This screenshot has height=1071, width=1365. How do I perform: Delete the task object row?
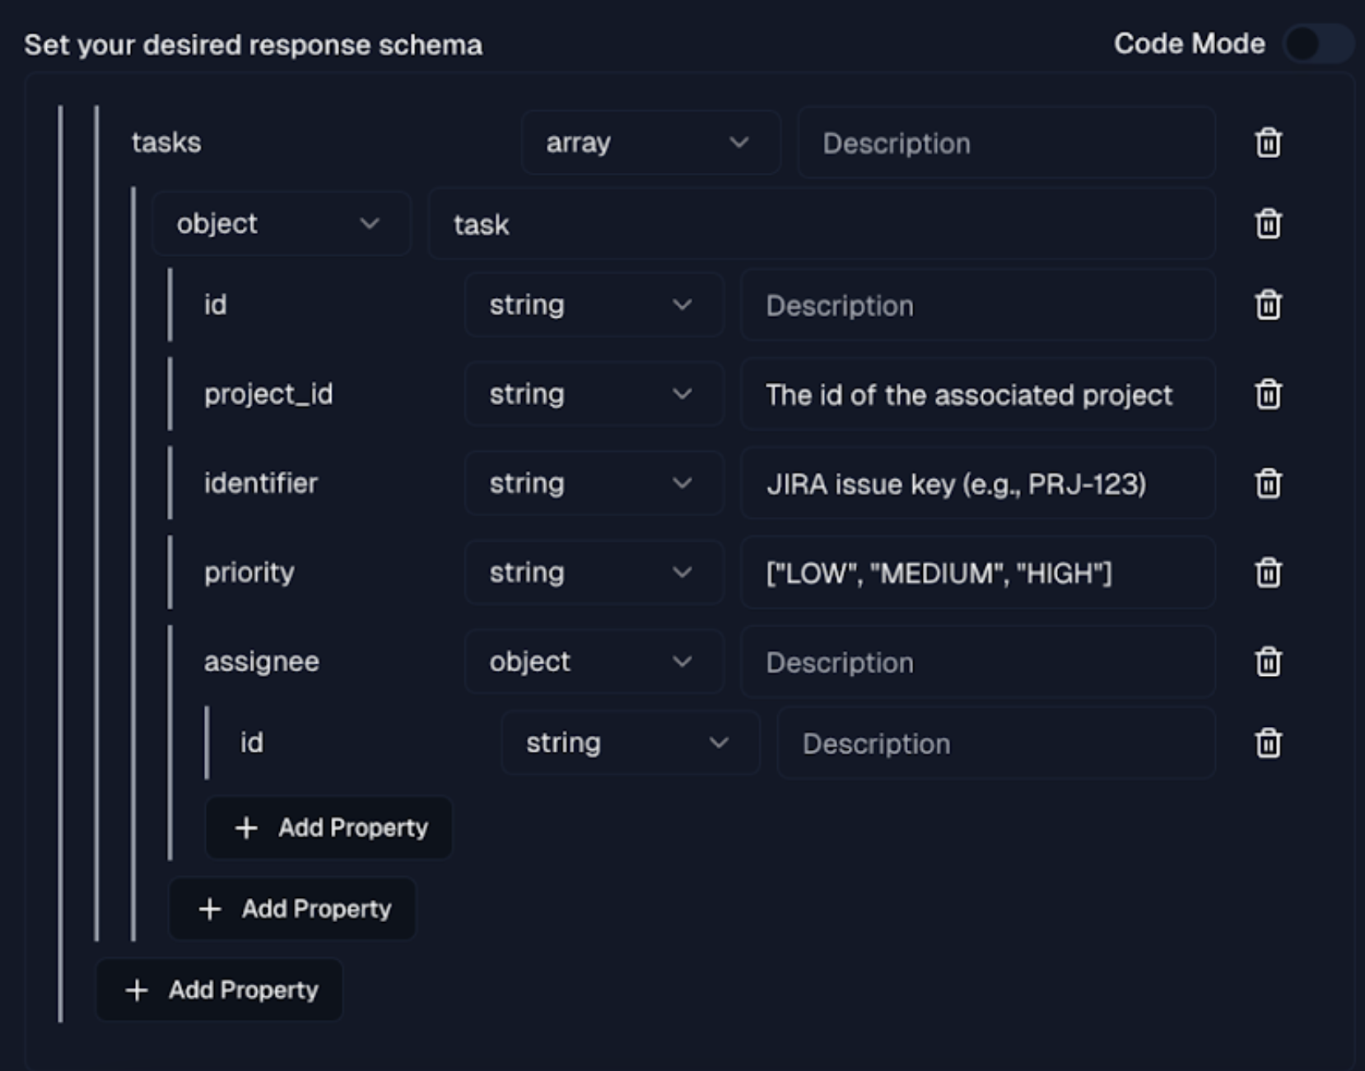(1268, 223)
